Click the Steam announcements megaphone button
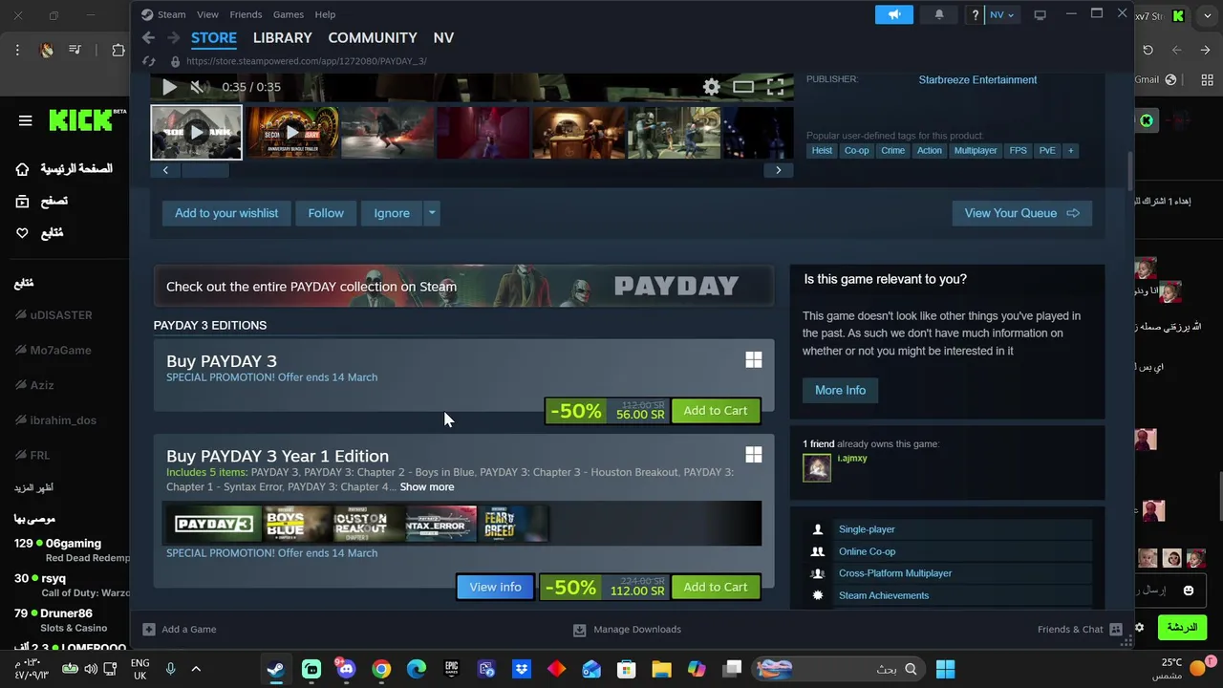Screen dimensions: 1223x688 [x=894, y=14]
